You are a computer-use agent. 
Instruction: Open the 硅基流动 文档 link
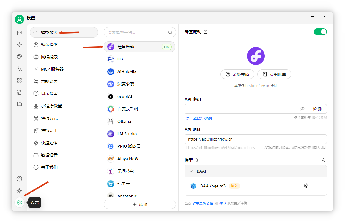(x=203, y=203)
